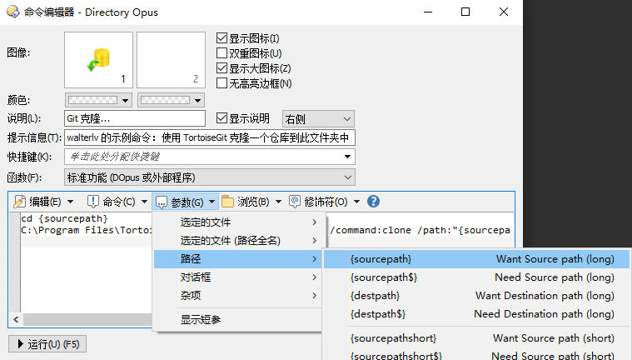
Task: Insert {sourcepathshort} Want Source path (short)
Action: pos(476,338)
